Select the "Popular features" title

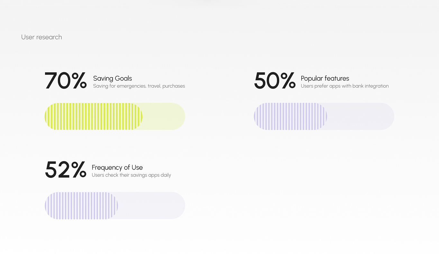tap(325, 78)
